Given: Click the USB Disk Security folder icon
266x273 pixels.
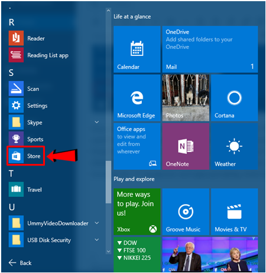Looking at the screenshot, I should (x=16, y=240).
